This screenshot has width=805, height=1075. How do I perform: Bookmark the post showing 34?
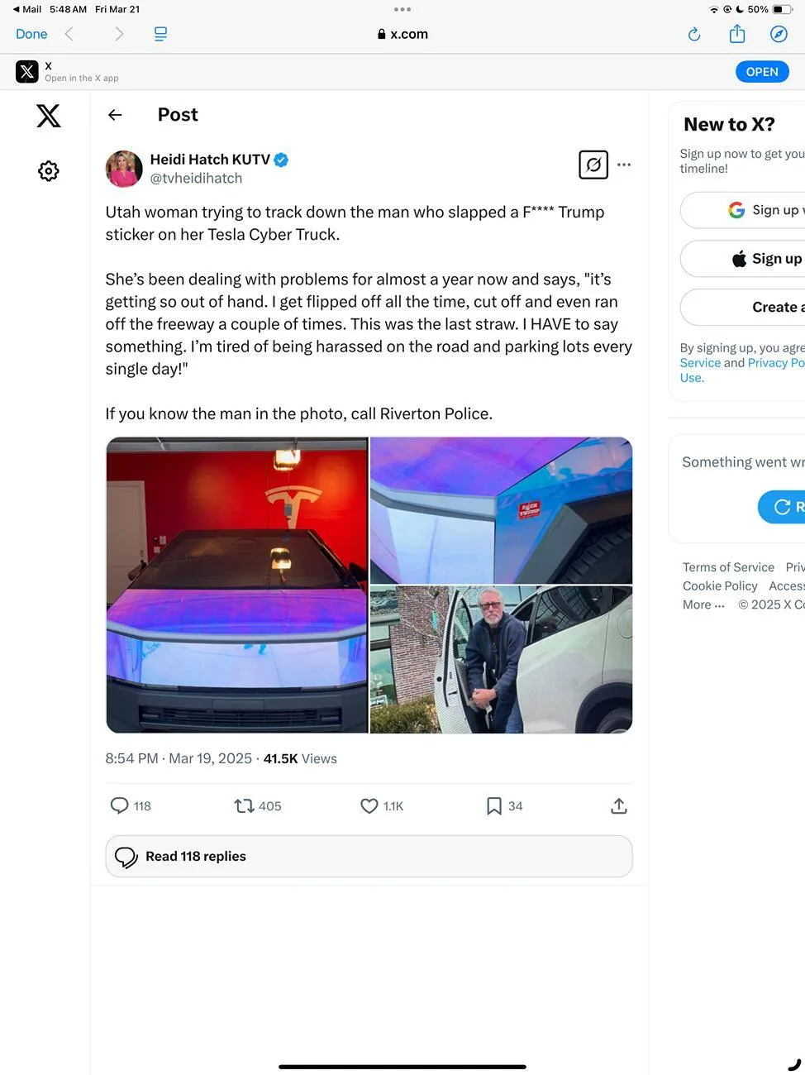click(494, 805)
